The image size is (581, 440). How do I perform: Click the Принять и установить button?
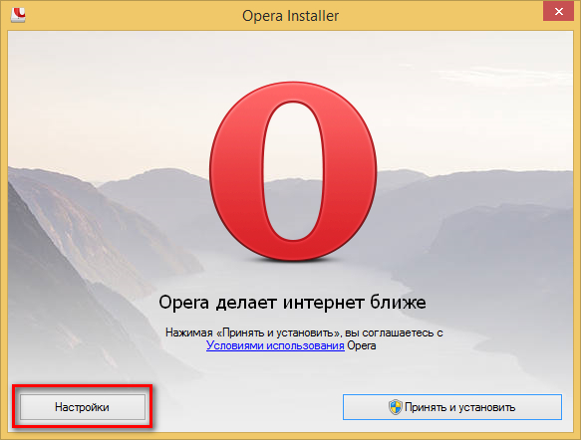tap(452, 407)
